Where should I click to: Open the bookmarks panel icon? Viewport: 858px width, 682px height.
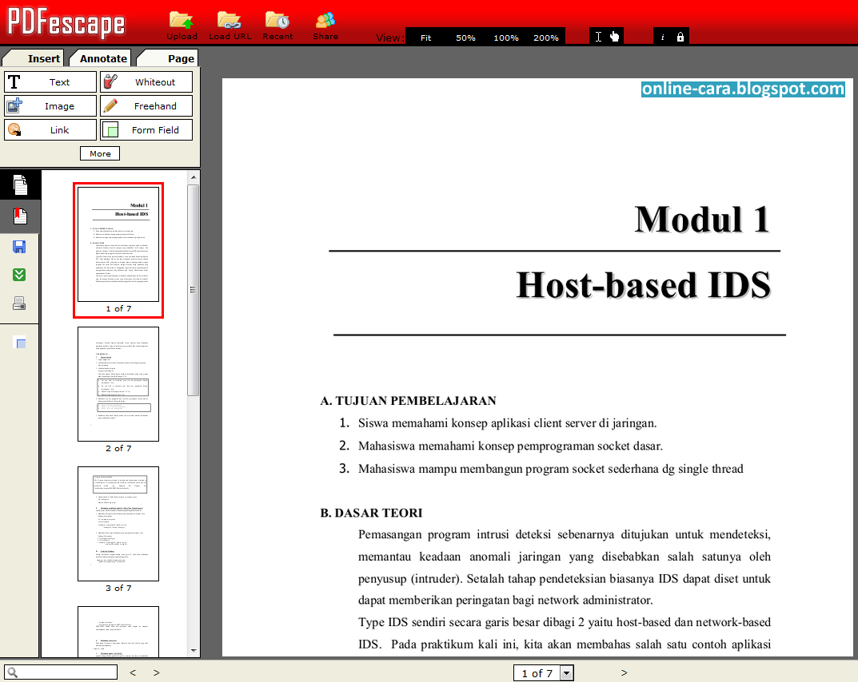coord(20,216)
